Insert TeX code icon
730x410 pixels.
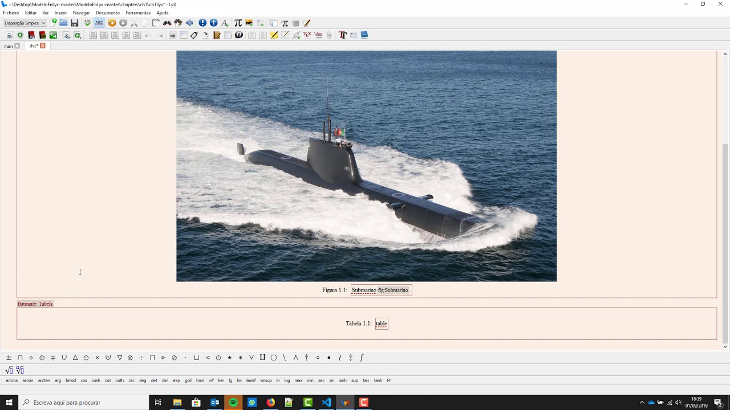tap(307, 35)
